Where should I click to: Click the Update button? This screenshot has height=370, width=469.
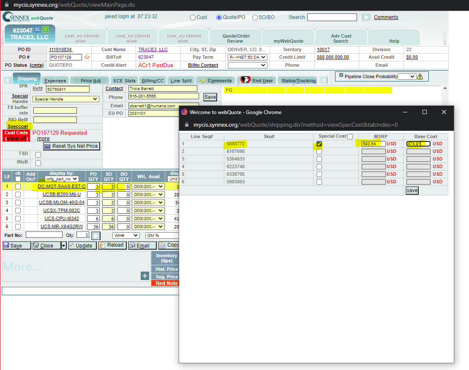pyautogui.click(x=82, y=245)
